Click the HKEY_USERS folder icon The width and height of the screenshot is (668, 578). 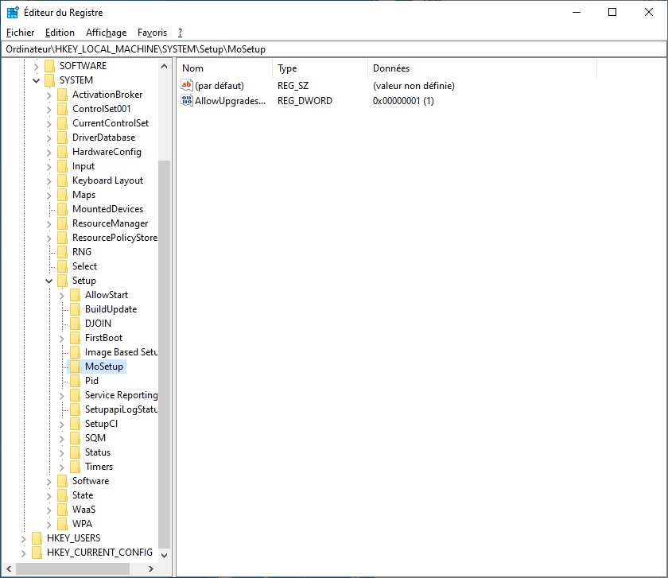coord(37,538)
